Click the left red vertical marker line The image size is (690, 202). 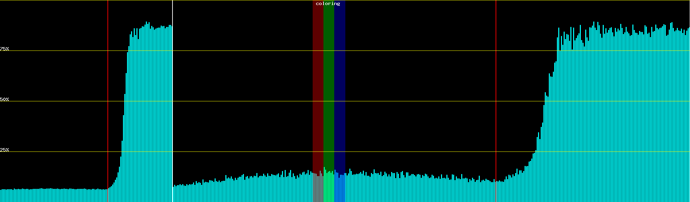[108, 101]
